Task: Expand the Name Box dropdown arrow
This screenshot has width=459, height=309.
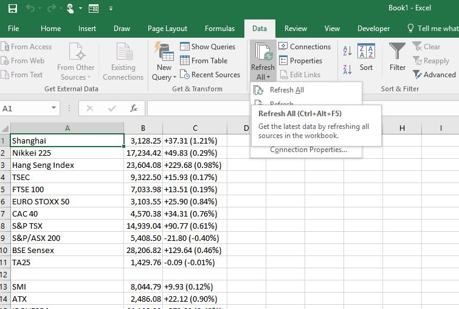Action: pos(54,108)
